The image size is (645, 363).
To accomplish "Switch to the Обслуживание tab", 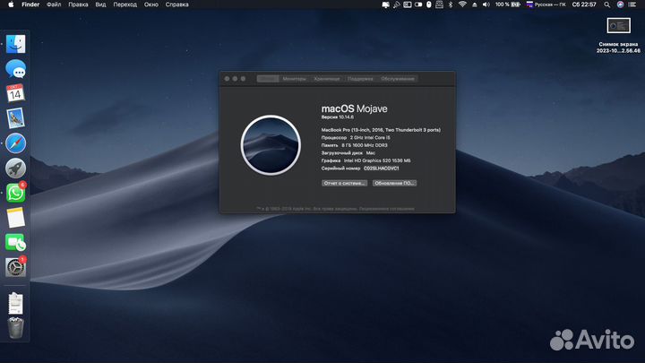I will coord(398,79).
